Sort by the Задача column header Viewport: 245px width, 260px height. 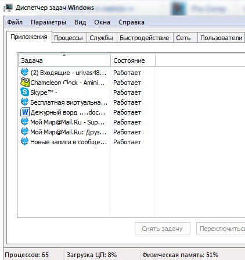(64, 60)
